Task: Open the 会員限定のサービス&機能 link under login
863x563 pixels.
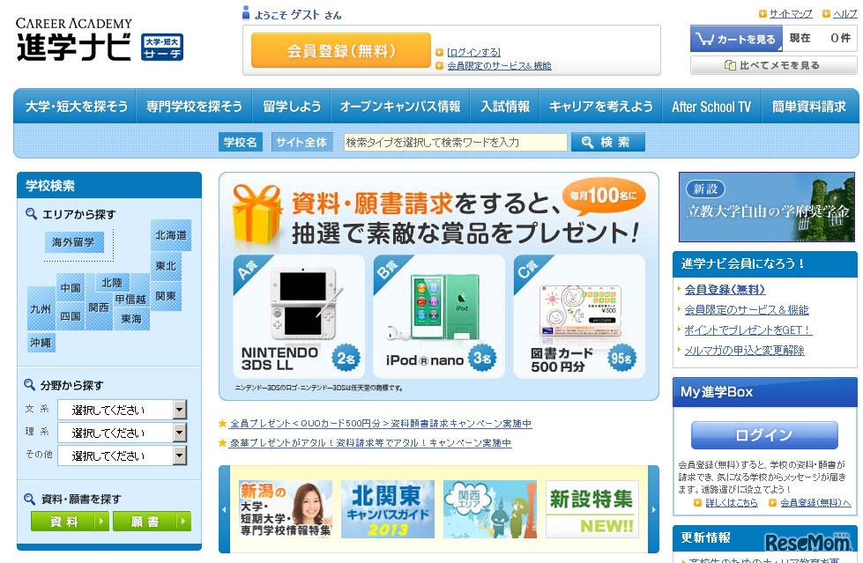Action: click(x=499, y=65)
